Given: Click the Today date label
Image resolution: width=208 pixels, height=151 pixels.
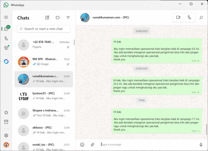Looking at the screenshot, I should pos(141,100).
